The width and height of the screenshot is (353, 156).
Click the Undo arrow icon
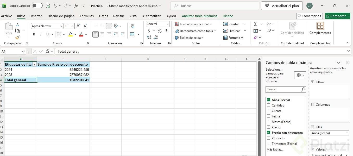click(55, 6)
